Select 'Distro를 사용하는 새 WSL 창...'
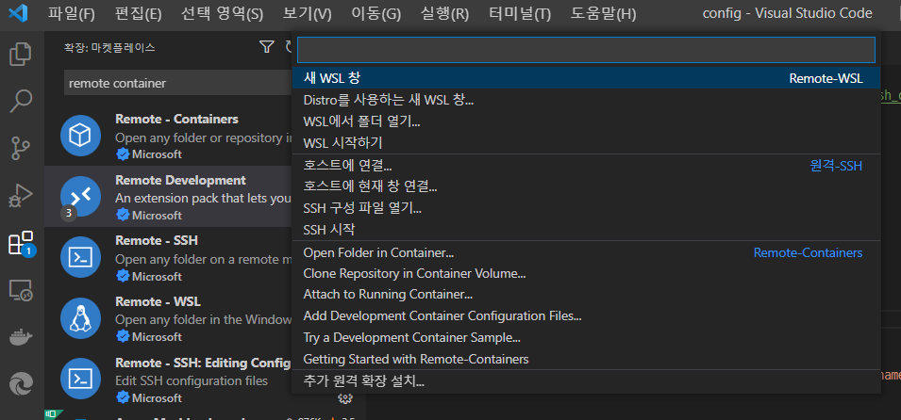 [x=586, y=100]
